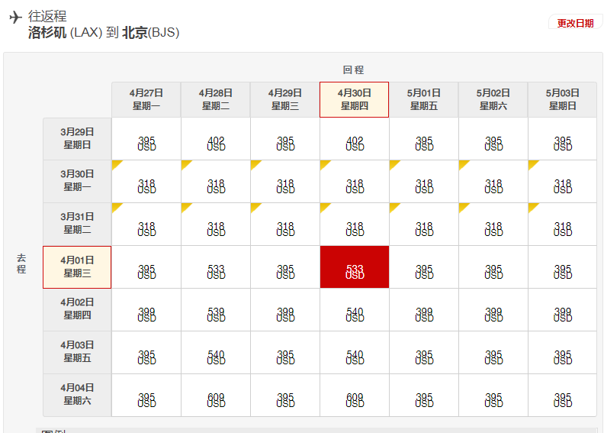Pick 318 USD fare for 3月31日 and 4月30日
Viewport: 604px width, 433px height.
pos(355,225)
